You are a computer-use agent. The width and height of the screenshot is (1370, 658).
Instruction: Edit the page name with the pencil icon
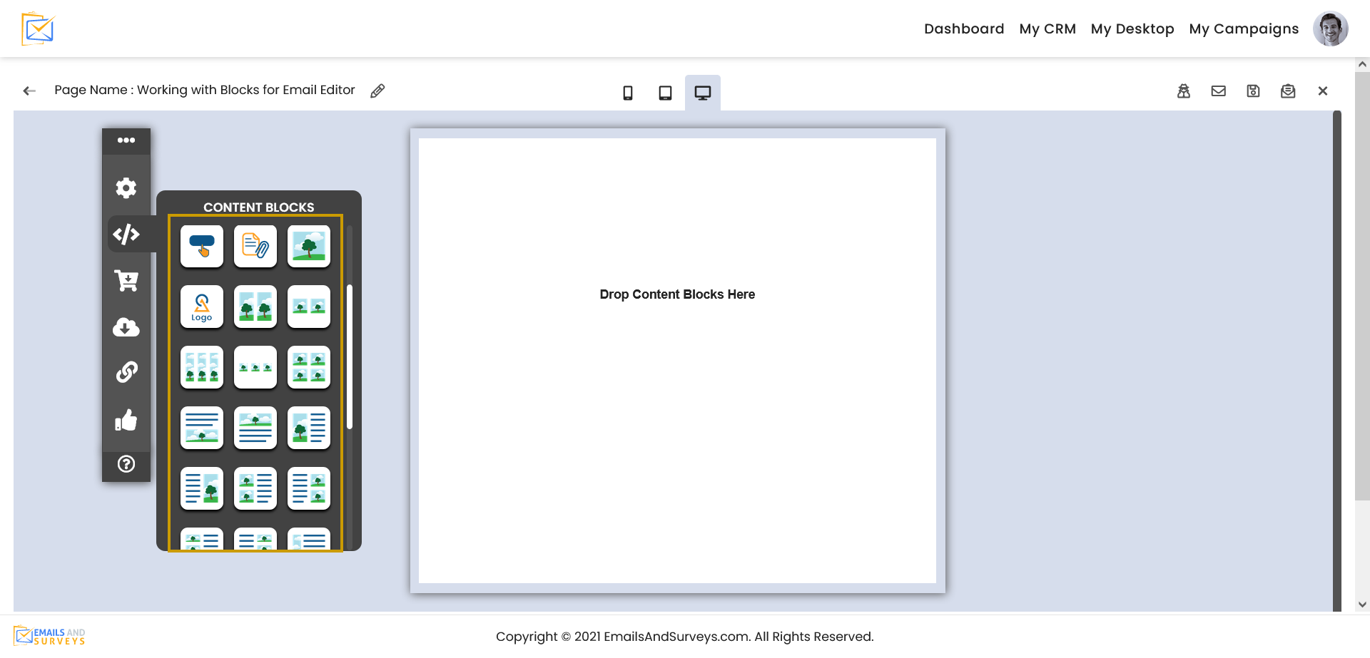pyautogui.click(x=377, y=91)
